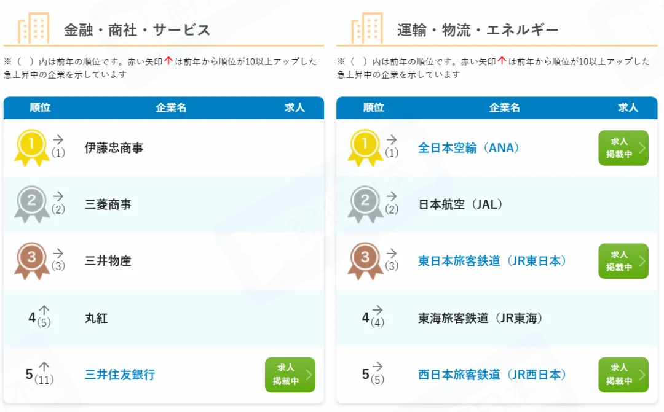The height and width of the screenshot is (412, 664).
Task: Click the company name 日本航空（JAL）
Action: (460, 204)
